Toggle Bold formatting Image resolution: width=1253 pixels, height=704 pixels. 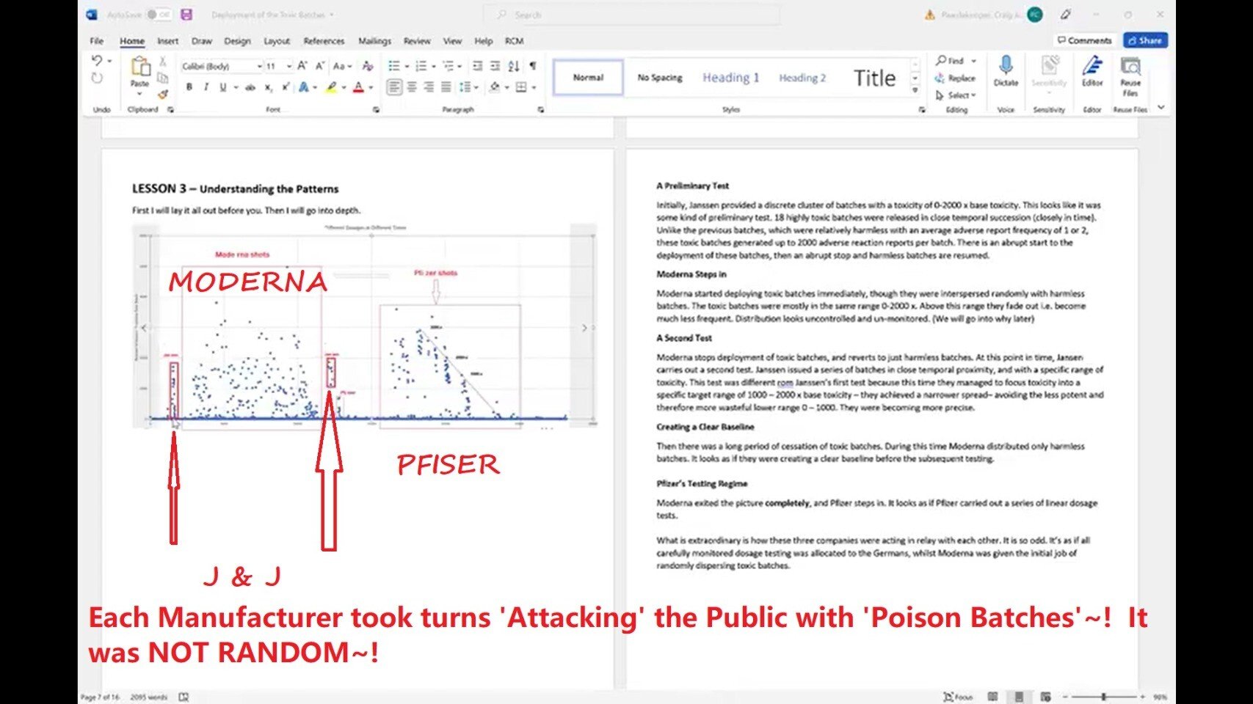tap(189, 87)
